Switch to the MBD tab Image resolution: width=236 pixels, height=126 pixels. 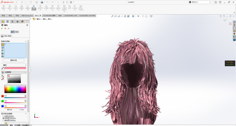60,16
